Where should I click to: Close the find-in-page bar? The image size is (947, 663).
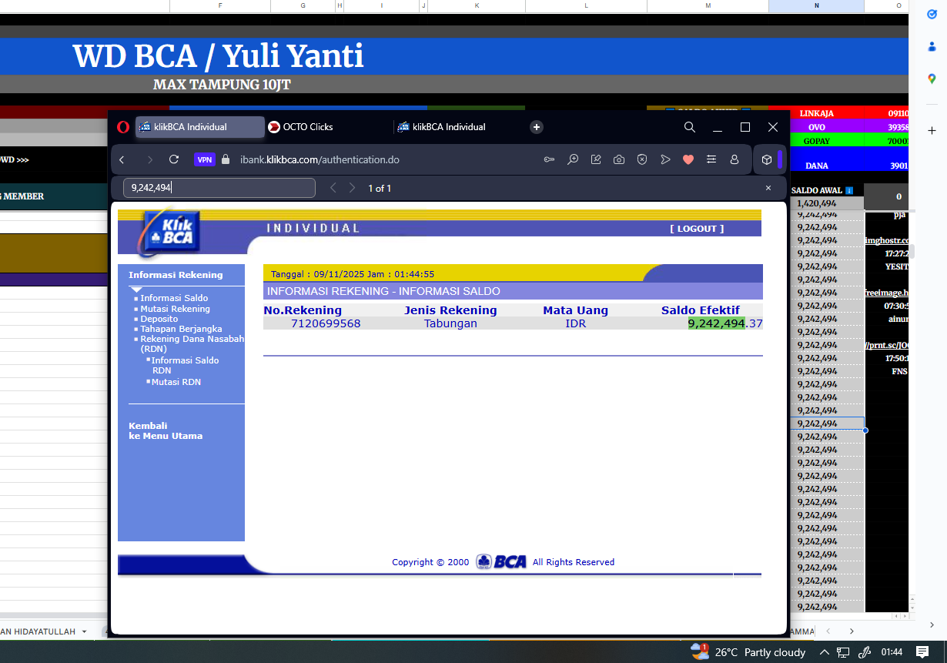tap(768, 188)
